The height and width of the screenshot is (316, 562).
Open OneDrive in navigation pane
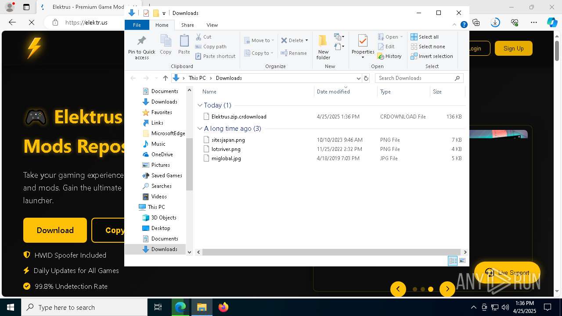[162, 154]
